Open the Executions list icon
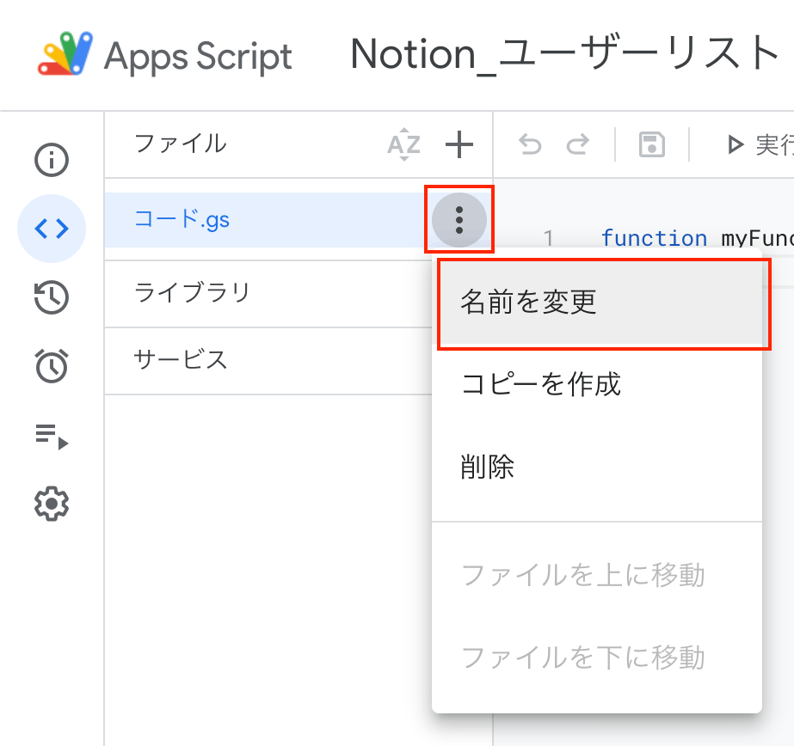The width and height of the screenshot is (794, 746). click(x=51, y=436)
